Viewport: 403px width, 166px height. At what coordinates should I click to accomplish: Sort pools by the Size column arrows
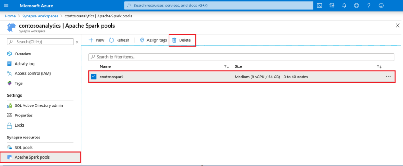[x=379, y=66]
